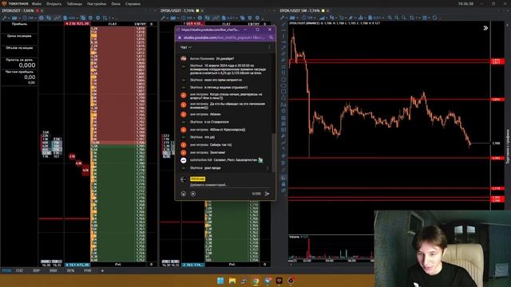Click the chart window wrench settings icon

tap(283, 18)
